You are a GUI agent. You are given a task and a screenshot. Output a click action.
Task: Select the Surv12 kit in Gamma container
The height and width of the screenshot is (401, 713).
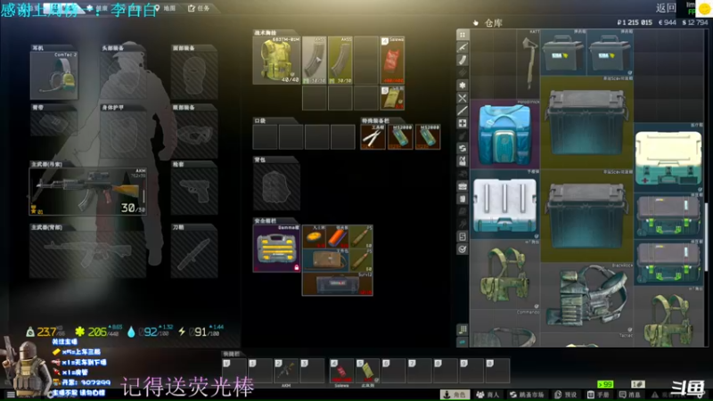click(x=338, y=283)
